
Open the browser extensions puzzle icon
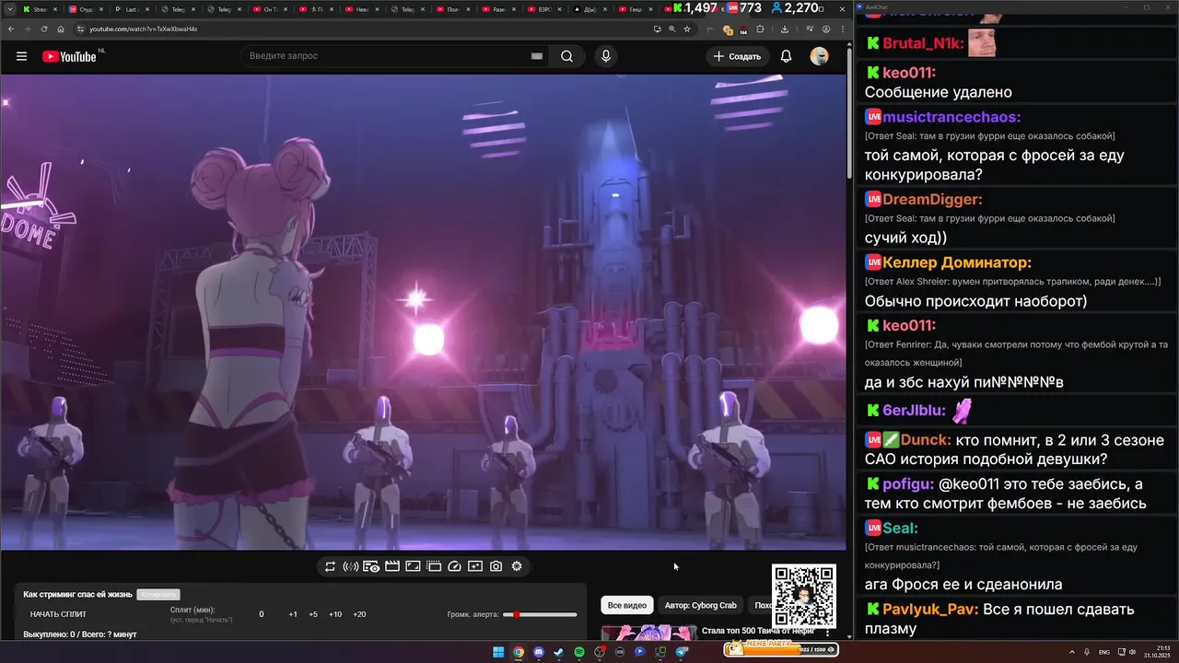[x=760, y=29]
